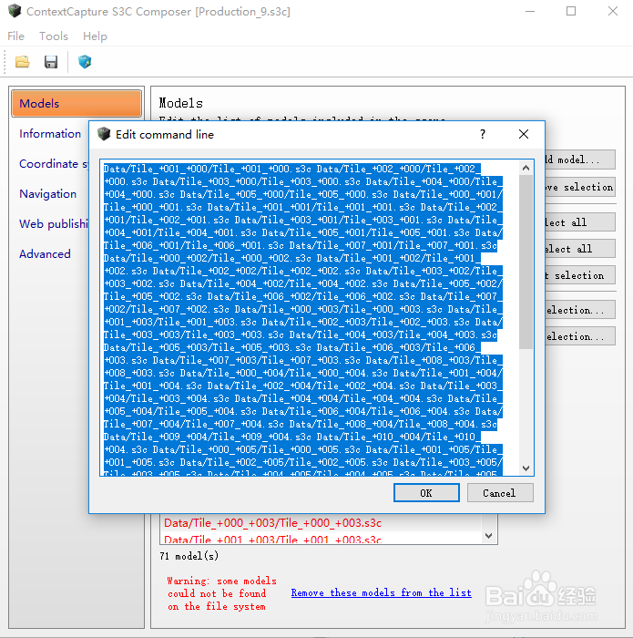The image size is (633, 638).
Task: Click the Select all button
Action: coord(580,222)
